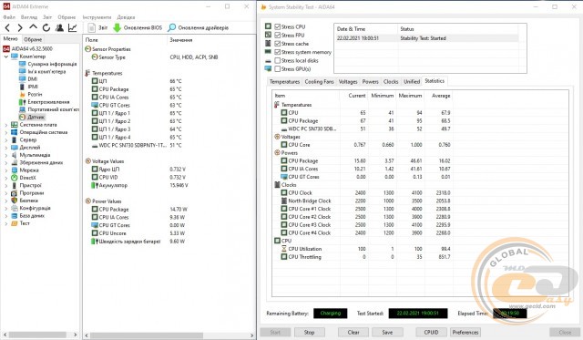Image resolution: width=583 pixels, height=340 pixels.
Task: Open the Вигляд menu
Action: [29, 17]
